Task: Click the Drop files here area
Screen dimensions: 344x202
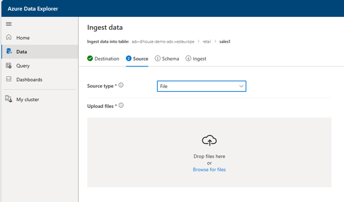Action: (209, 152)
